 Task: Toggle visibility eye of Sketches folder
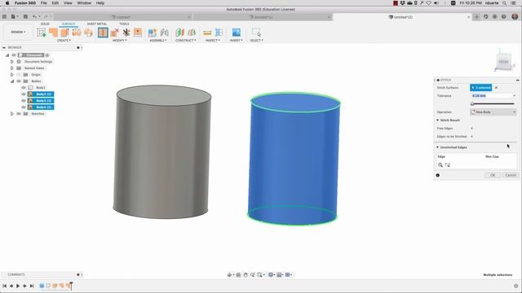[19, 114]
